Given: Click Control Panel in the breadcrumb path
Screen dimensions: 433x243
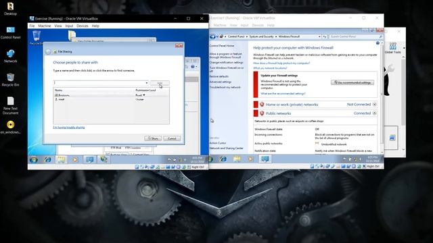Looking at the screenshot, I should pos(236,36).
